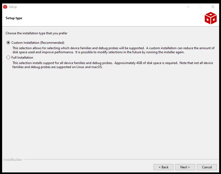
Task: Go back with the Back button
Action: point(164,167)
